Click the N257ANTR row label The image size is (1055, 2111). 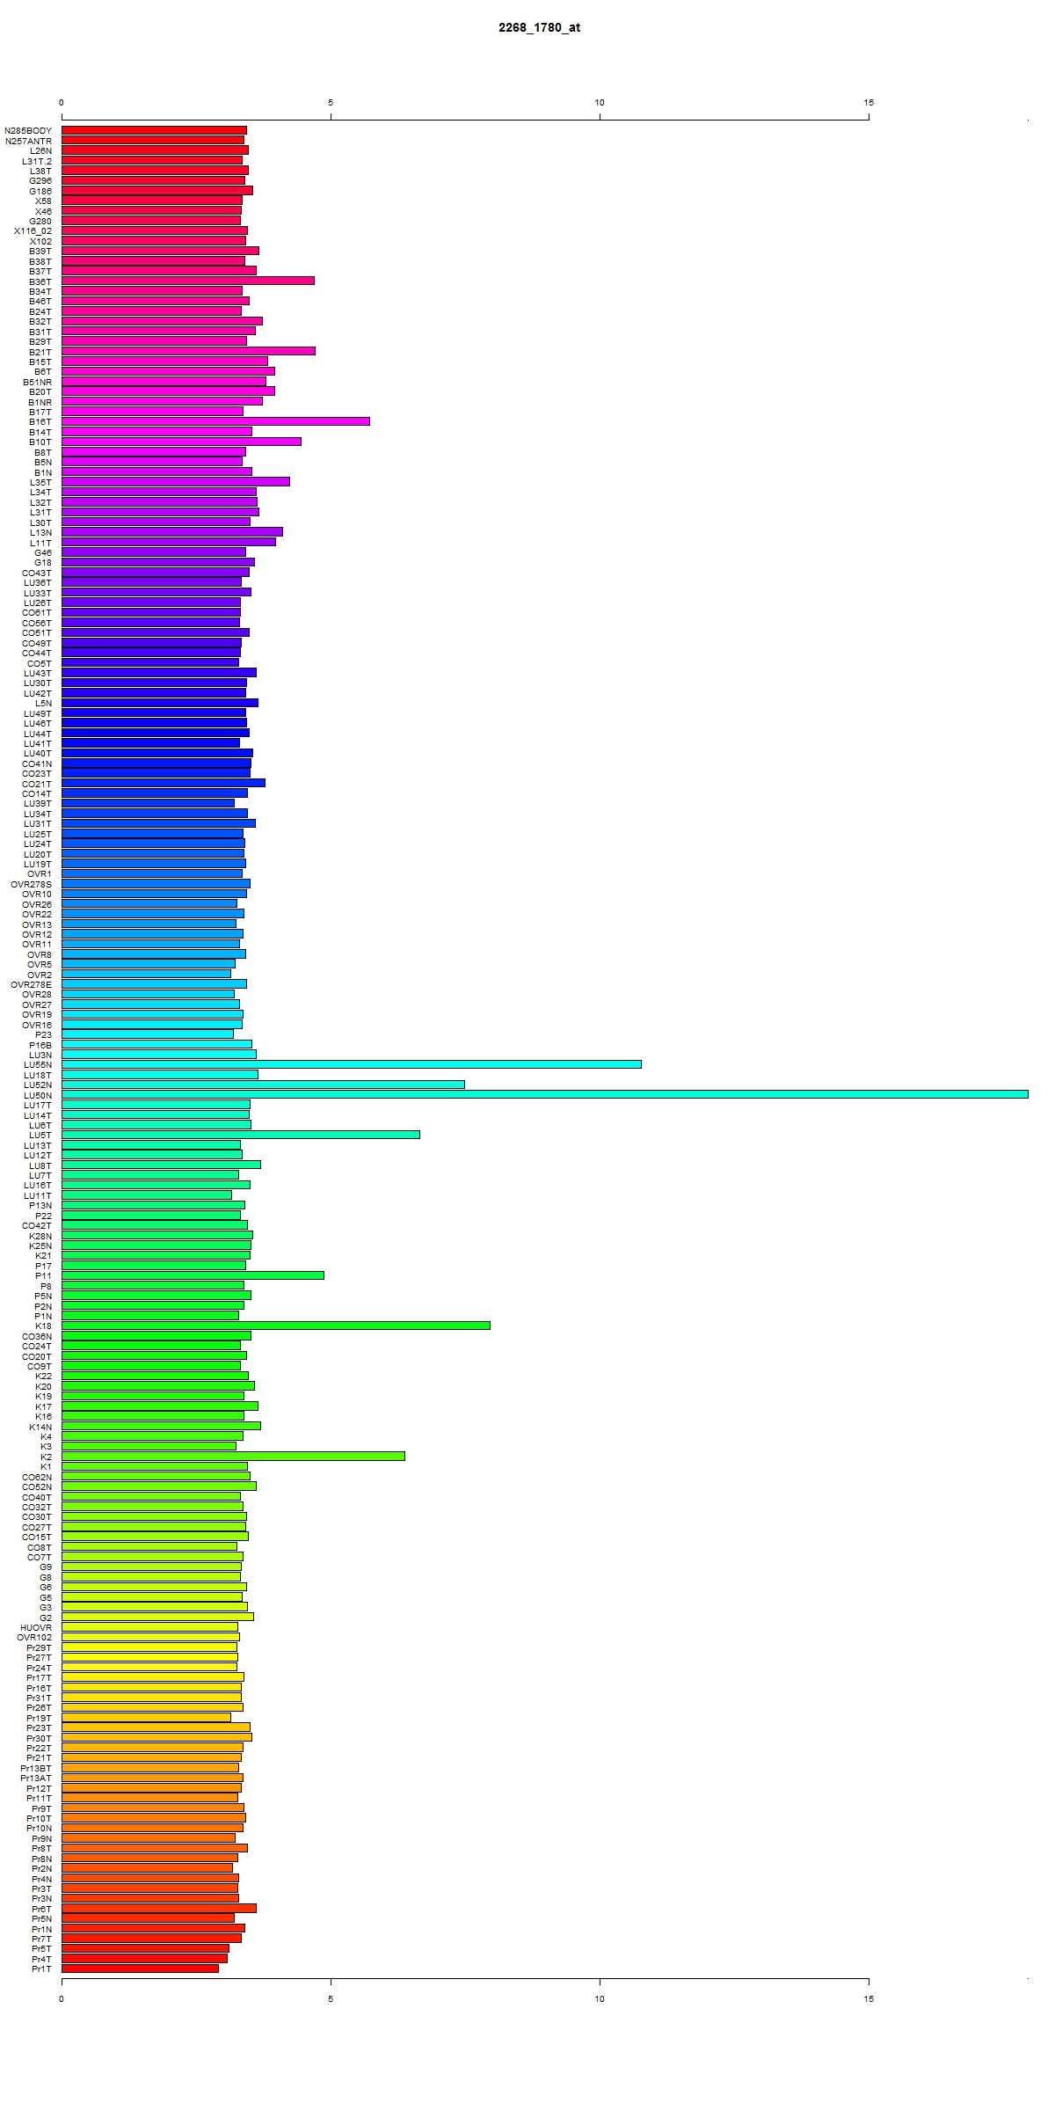click(28, 141)
